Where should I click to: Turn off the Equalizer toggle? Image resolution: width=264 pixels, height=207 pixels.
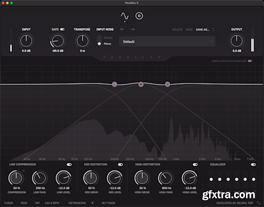click(253, 164)
